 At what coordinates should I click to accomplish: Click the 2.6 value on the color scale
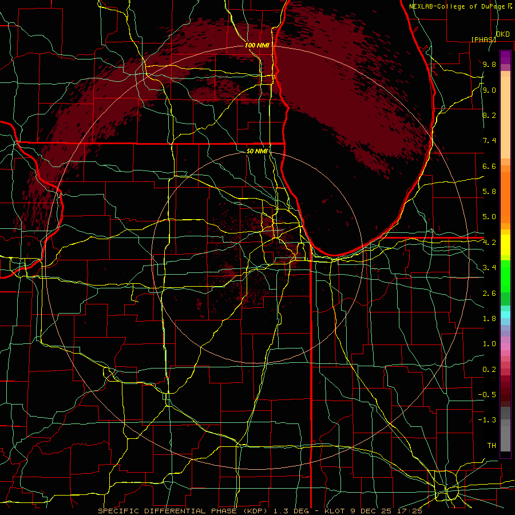click(489, 294)
